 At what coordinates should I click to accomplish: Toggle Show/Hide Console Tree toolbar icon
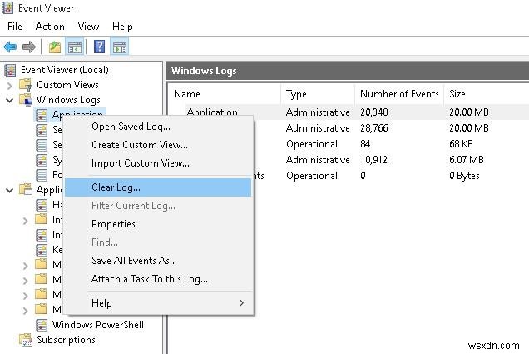coord(75,47)
